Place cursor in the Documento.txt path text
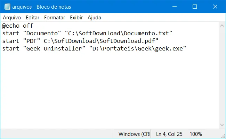 point(119,34)
